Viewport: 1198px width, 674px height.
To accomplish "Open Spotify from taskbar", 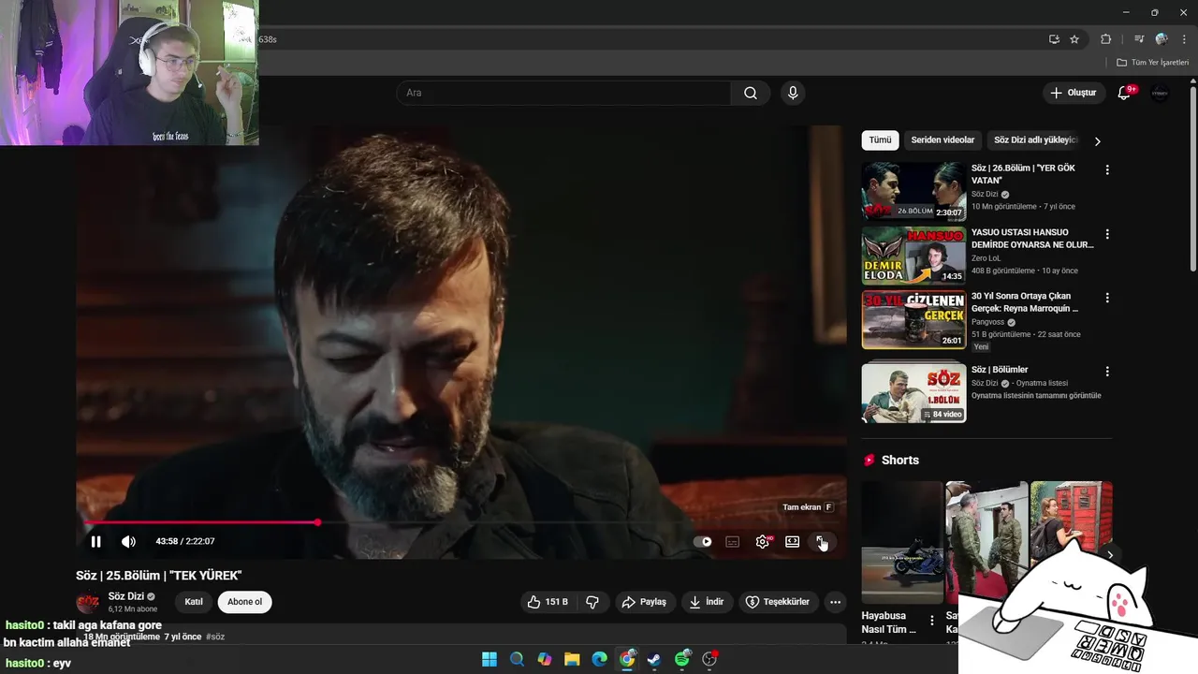I will tap(682, 659).
